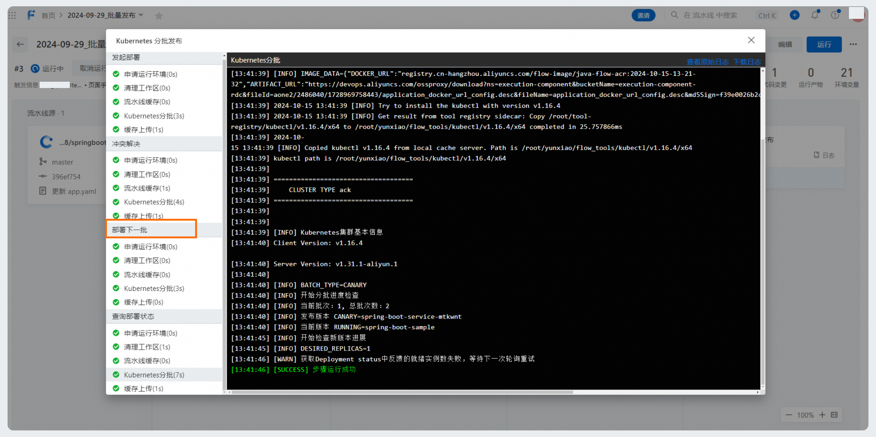Click the 100% zoom level
The width and height of the screenshot is (876, 437).
[805, 415]
